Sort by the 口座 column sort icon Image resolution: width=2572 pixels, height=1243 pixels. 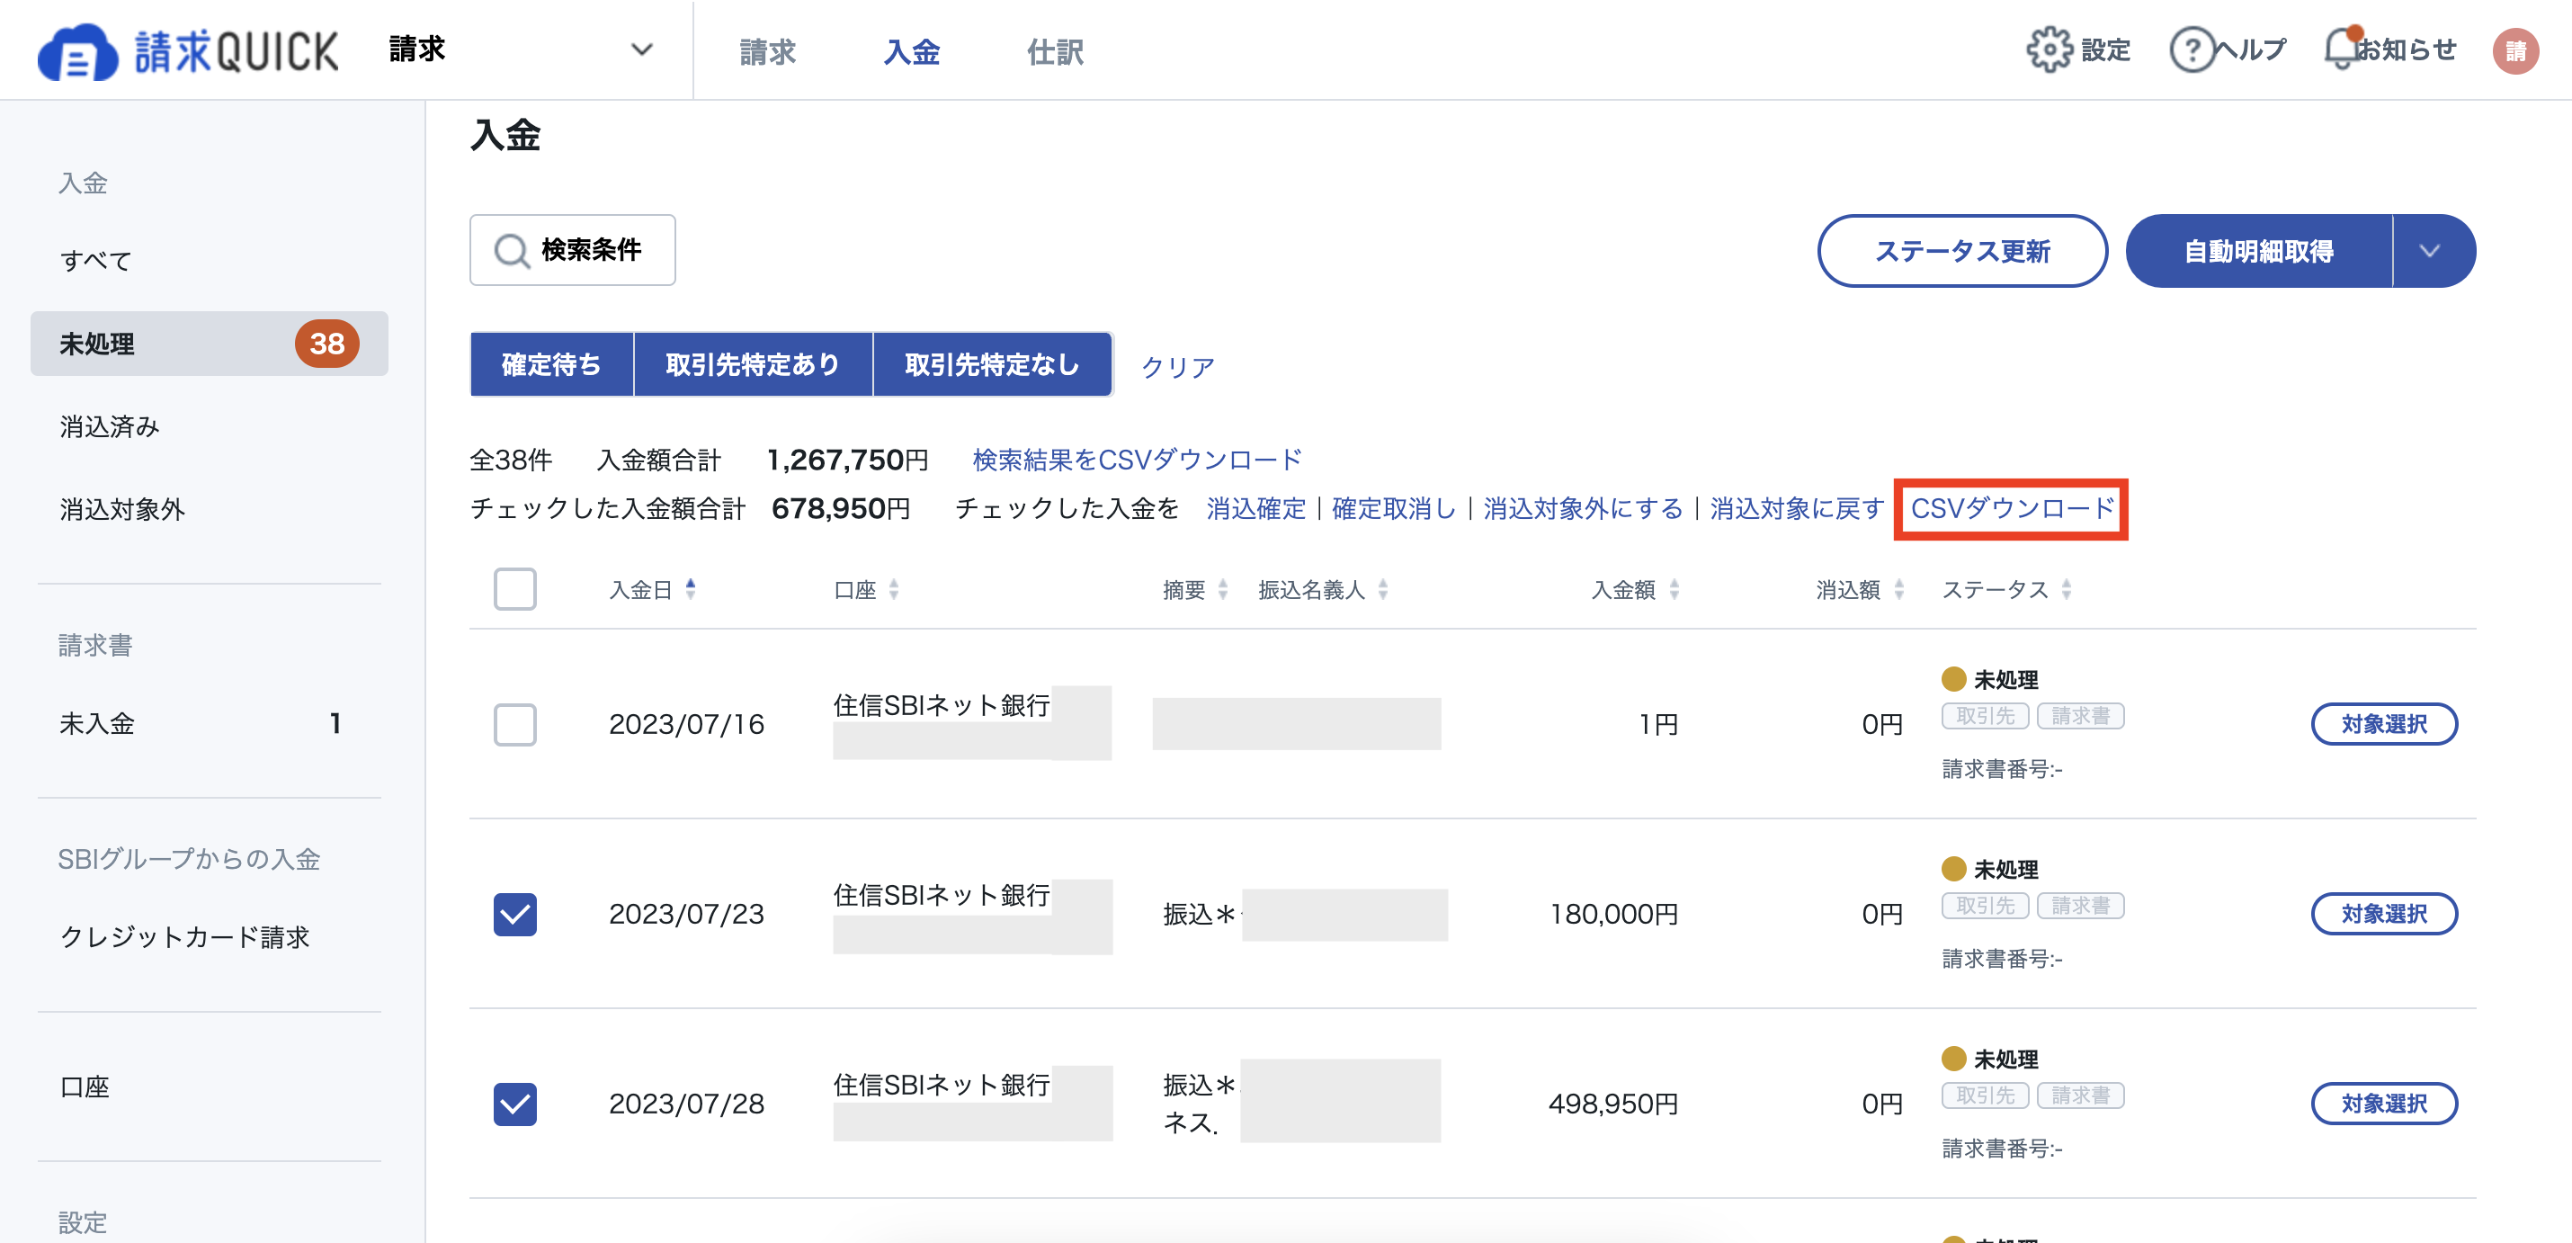[895, 589]
